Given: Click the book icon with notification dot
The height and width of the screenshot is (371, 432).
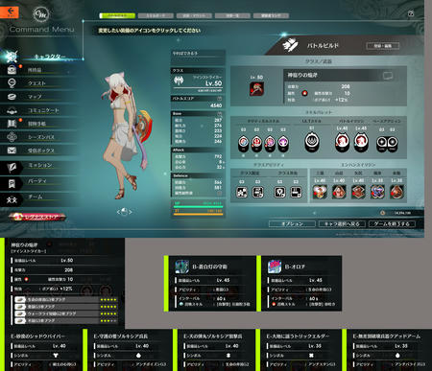Looking at the screenshot, I should (12, 124).
